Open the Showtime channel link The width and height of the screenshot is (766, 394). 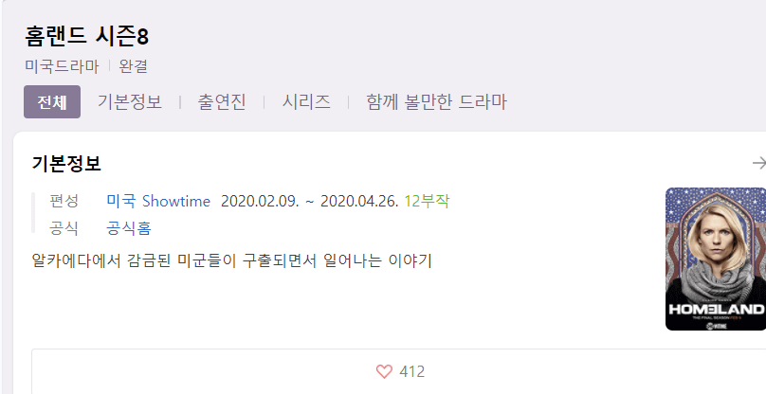pos(176,201)
